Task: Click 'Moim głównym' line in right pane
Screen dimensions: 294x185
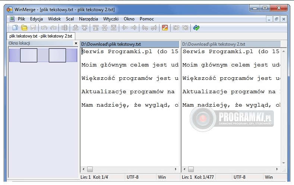Action: [x=231, y=65]
